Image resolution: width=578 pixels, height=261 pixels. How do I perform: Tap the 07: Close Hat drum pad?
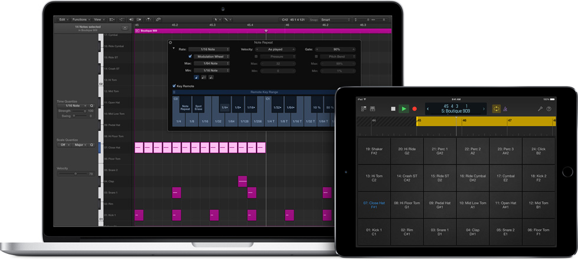coord(374,205)
